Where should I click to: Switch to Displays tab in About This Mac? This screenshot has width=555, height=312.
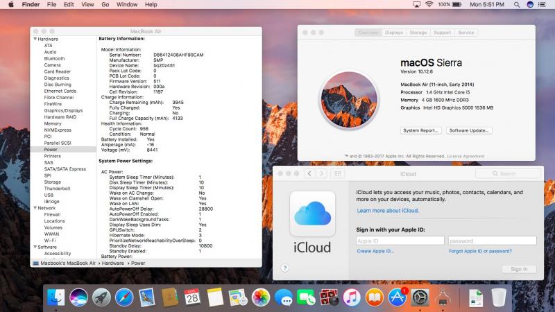[394, 33]
